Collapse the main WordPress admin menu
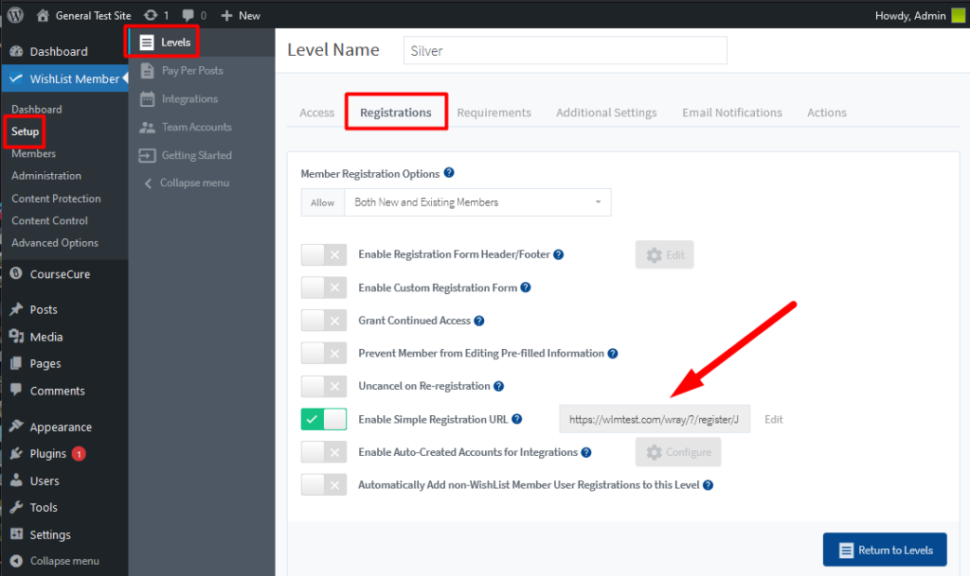Viewport: 970px width, 576px height. click(55, 561)
